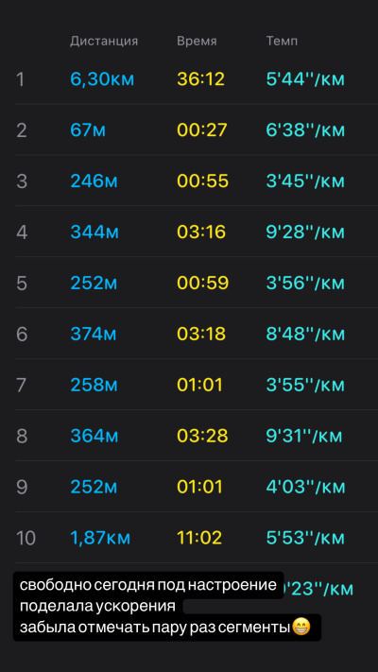378x672 pixels.
Task: Tap the 4'03''/км pace in segment 9
Action: [x=305, y=488]
